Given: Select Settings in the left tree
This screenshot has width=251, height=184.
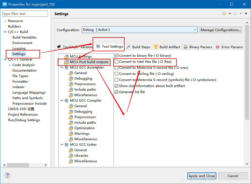Looking at the screenshot, I should [x=19, y=54].
